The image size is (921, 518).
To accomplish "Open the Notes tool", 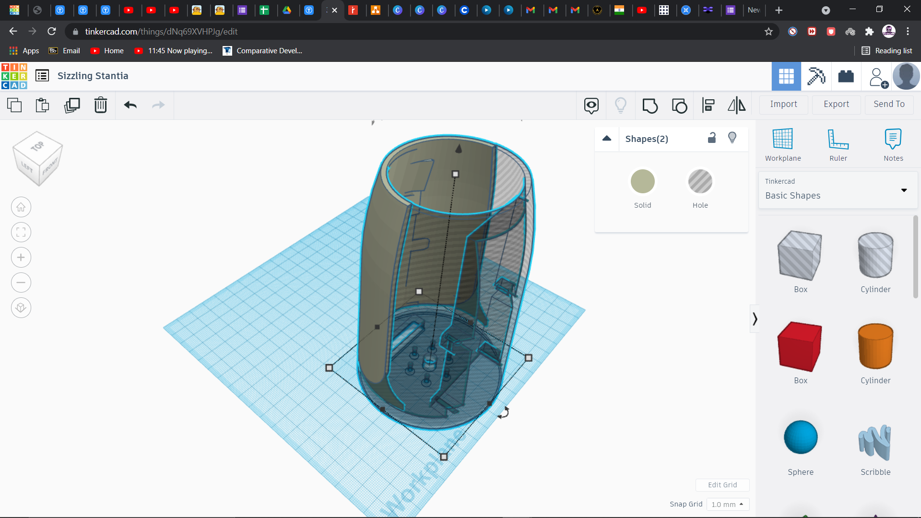I will coord(893,144).
